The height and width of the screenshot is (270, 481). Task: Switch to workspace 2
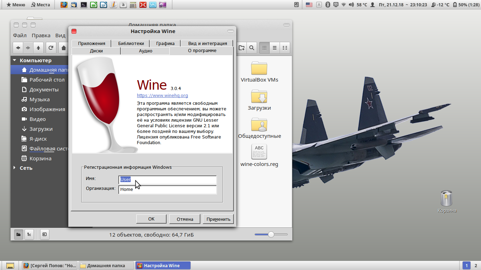pyautogui.click(x=476, y=265)
